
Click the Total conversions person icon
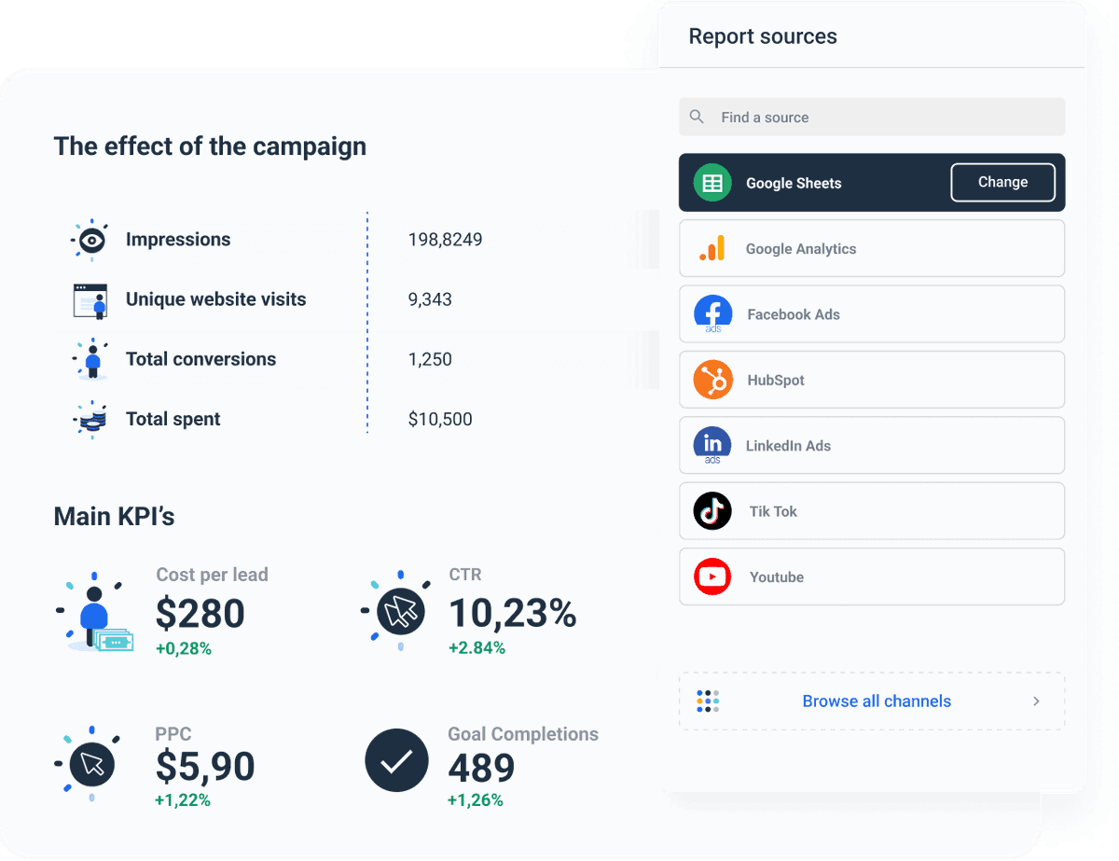[x=90, y=359]
